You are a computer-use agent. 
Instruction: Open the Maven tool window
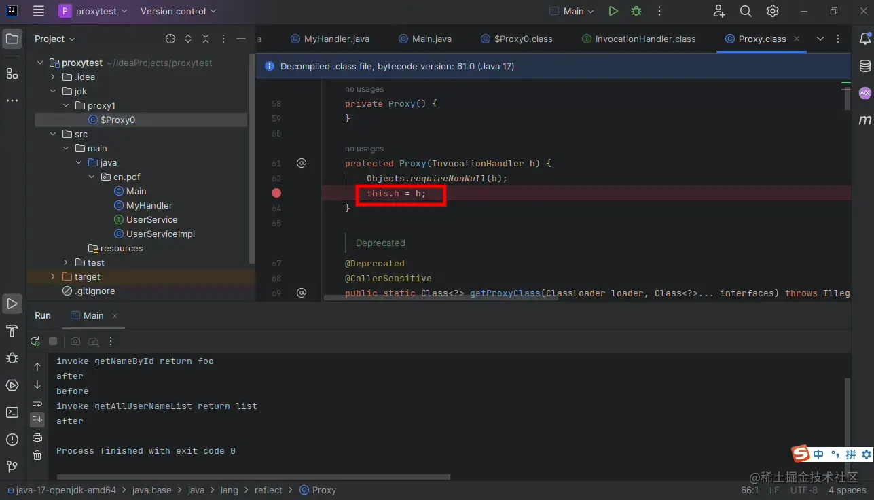864,120
